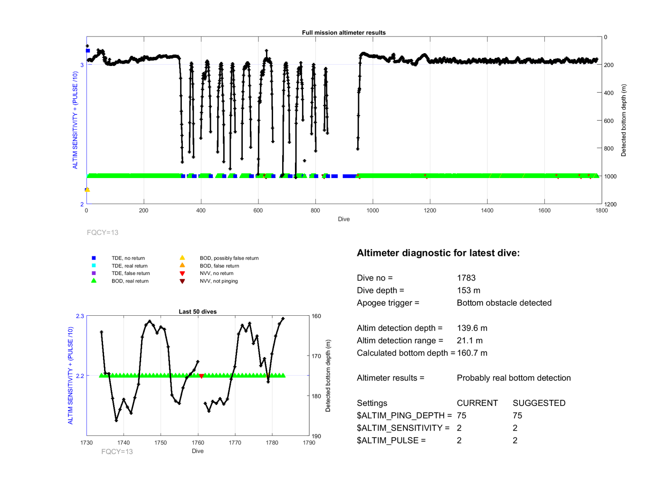Click the 'Dive' x-axis label of top plot
Image resolution: width=665 pixels, height=490 pixels.
[x=344, y=219]
